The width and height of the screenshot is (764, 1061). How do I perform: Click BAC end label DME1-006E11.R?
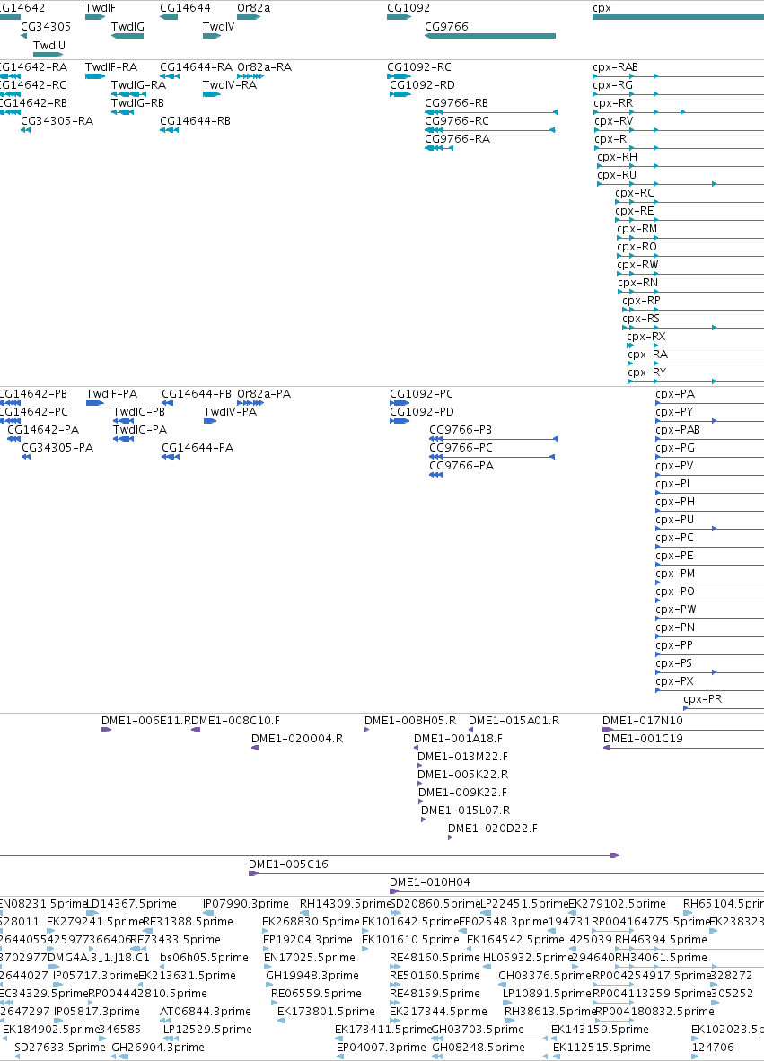[145, 721]
